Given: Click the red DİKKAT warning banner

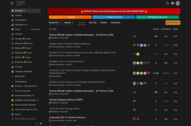Looking at the screenshot, I should coord(114,11).
